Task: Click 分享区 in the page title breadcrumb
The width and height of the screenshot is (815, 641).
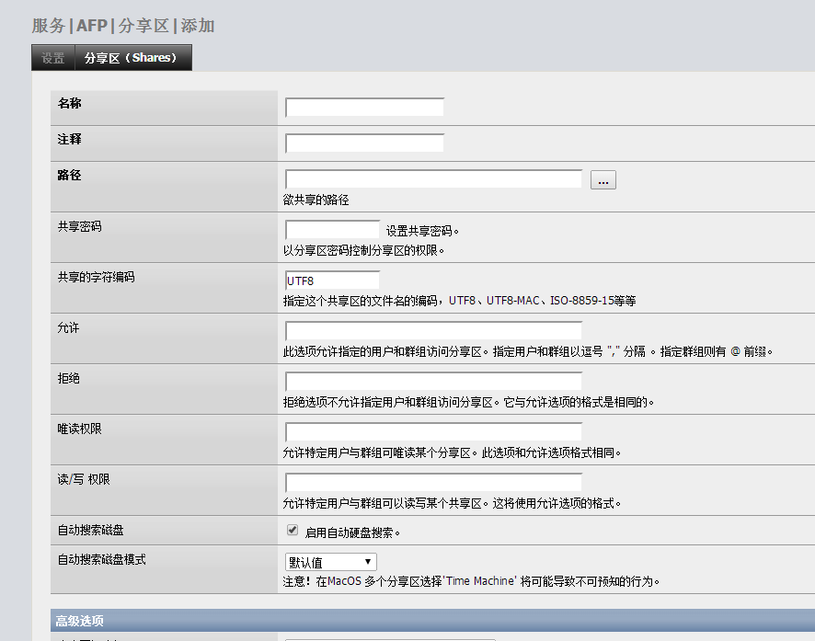Action: 143,26
